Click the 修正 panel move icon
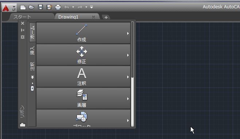The image size is (240, 139). click(x=82, y=52)
